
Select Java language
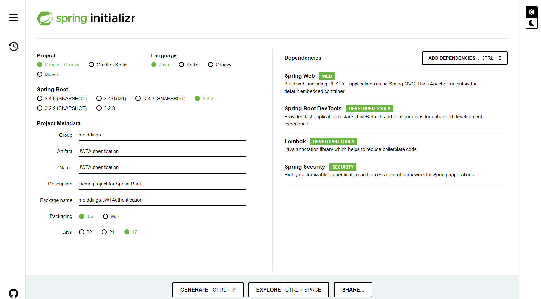(x=160, y=65)
